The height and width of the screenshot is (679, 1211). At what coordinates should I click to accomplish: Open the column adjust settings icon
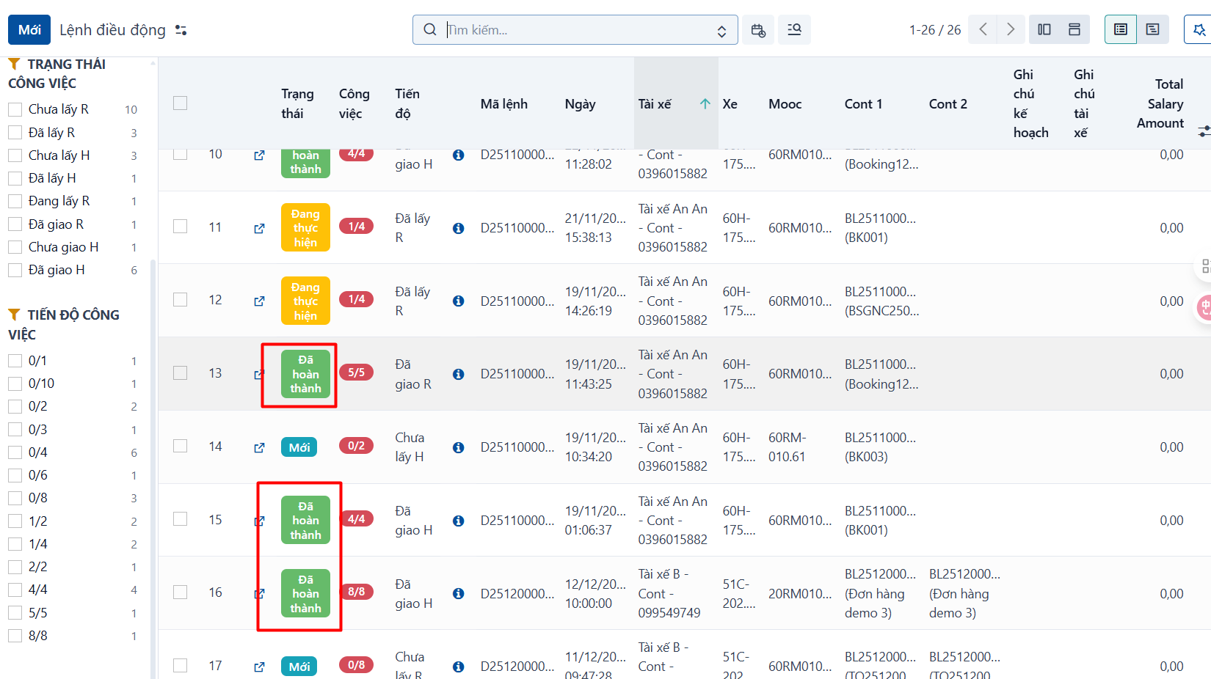click(1204, 131)
